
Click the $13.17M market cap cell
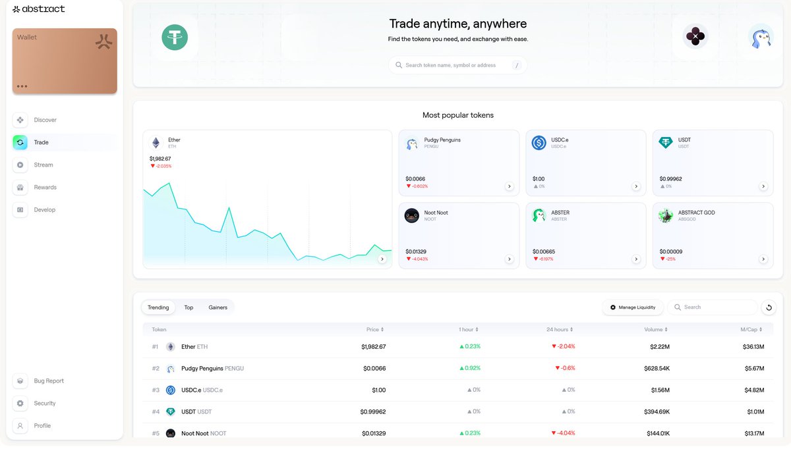pos(753,433)
